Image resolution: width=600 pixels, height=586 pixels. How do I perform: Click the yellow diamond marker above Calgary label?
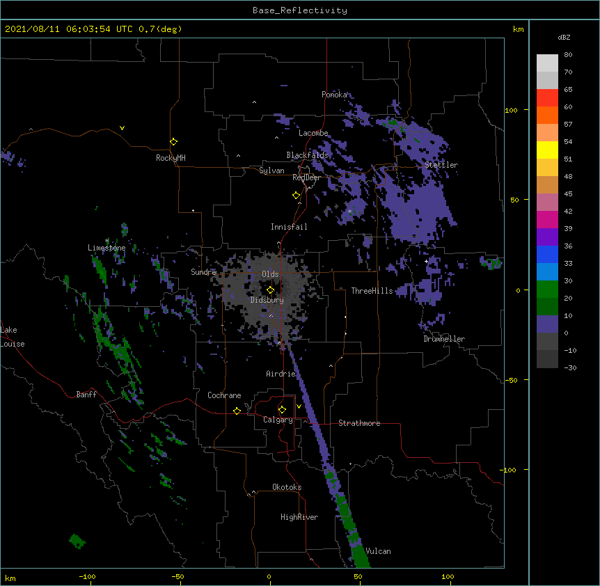pyautogui.click(x=282, y=410)
